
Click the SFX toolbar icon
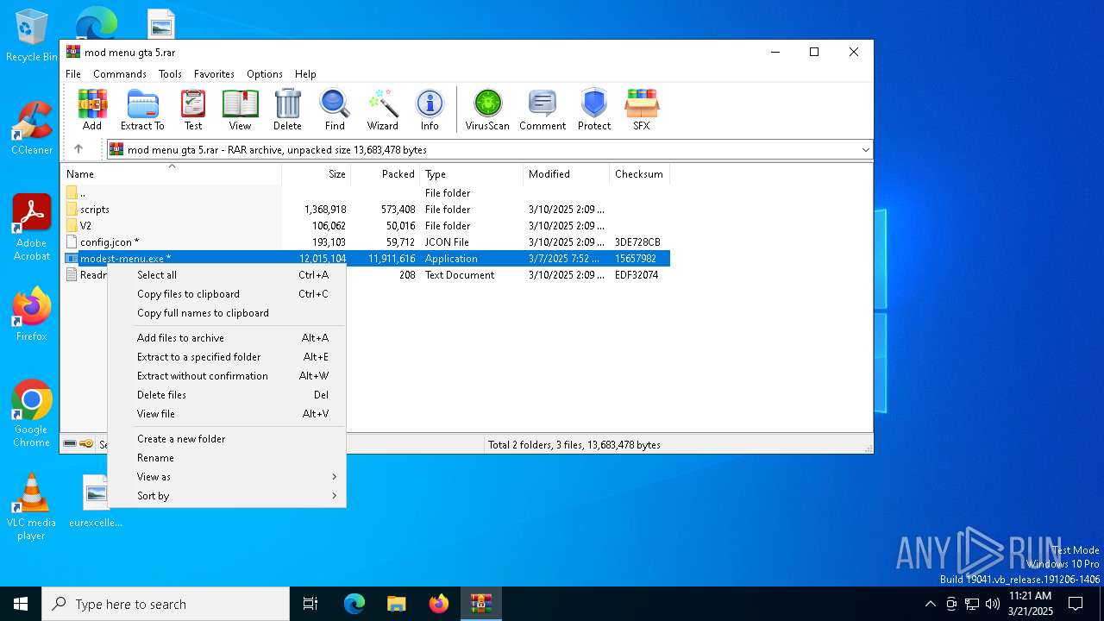(642, 110)
